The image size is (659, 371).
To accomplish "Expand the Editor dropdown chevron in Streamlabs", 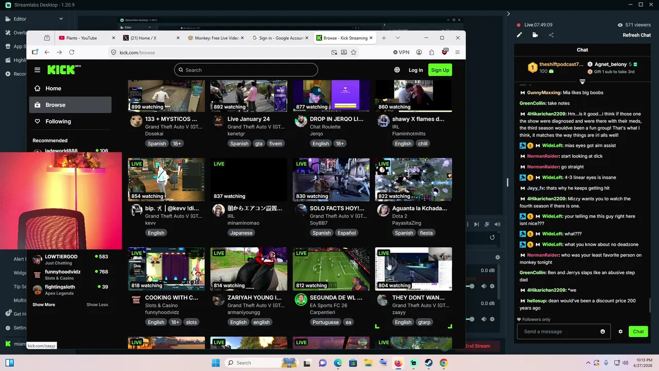I will tap(61, 19).
